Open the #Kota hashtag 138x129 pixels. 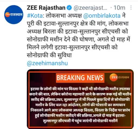click(x=35, y=16)
